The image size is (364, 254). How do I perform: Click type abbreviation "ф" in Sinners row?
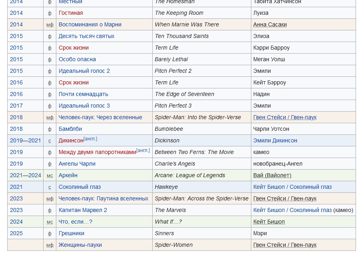pyautogui.click(x=50, y=234)
